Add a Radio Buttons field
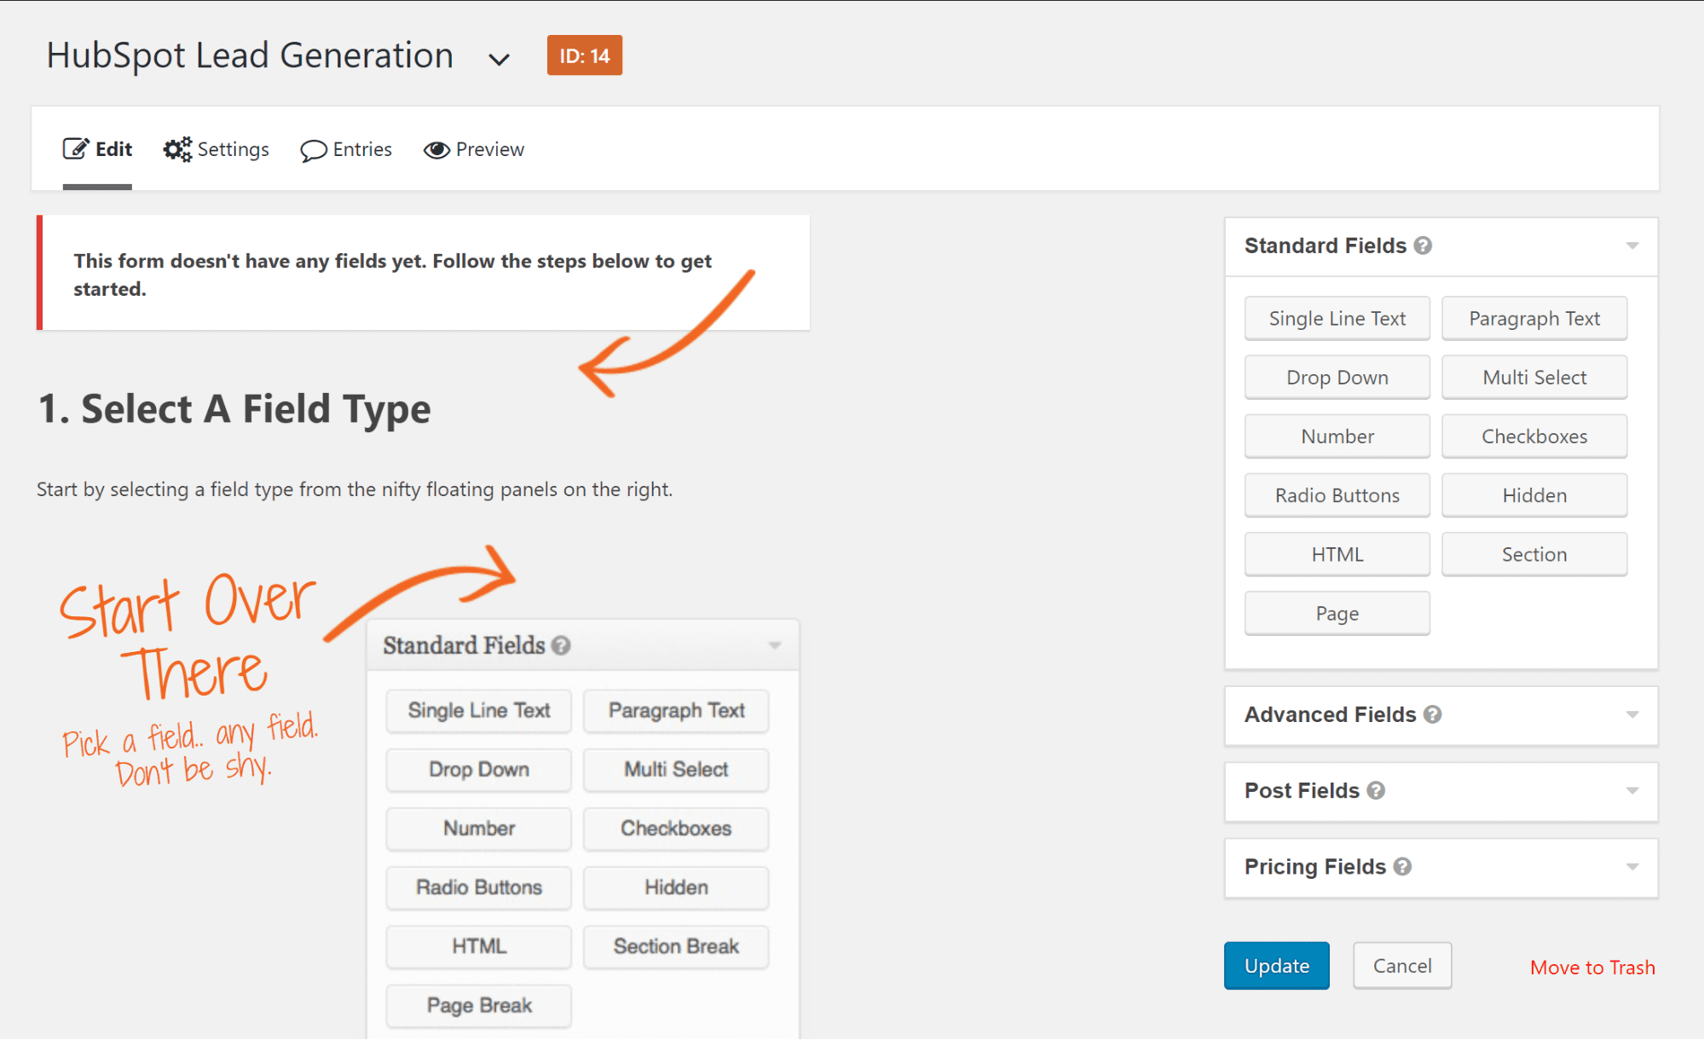Image resolution: width=1704 pixels, height=1040 pixels. [1337, 494]
